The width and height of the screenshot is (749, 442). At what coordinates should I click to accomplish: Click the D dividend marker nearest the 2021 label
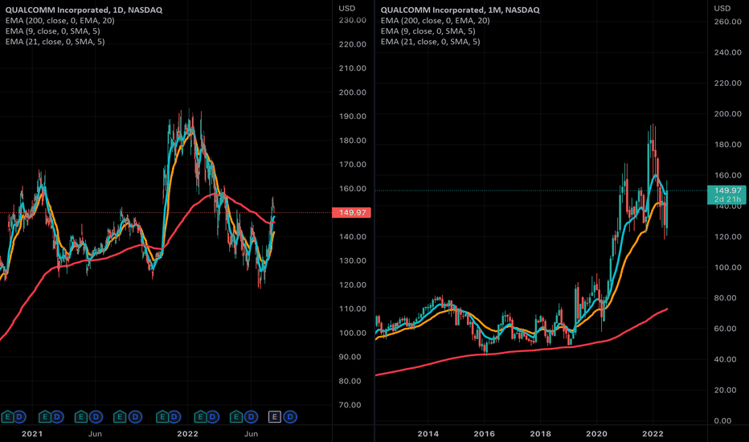click(x=19, y=417)
